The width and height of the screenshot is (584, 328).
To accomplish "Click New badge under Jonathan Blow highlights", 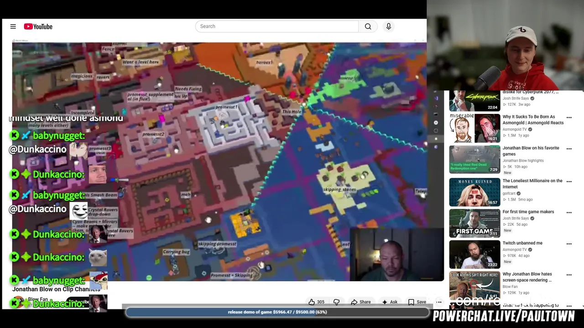I will pyautogui.click(x=507, y=173).
